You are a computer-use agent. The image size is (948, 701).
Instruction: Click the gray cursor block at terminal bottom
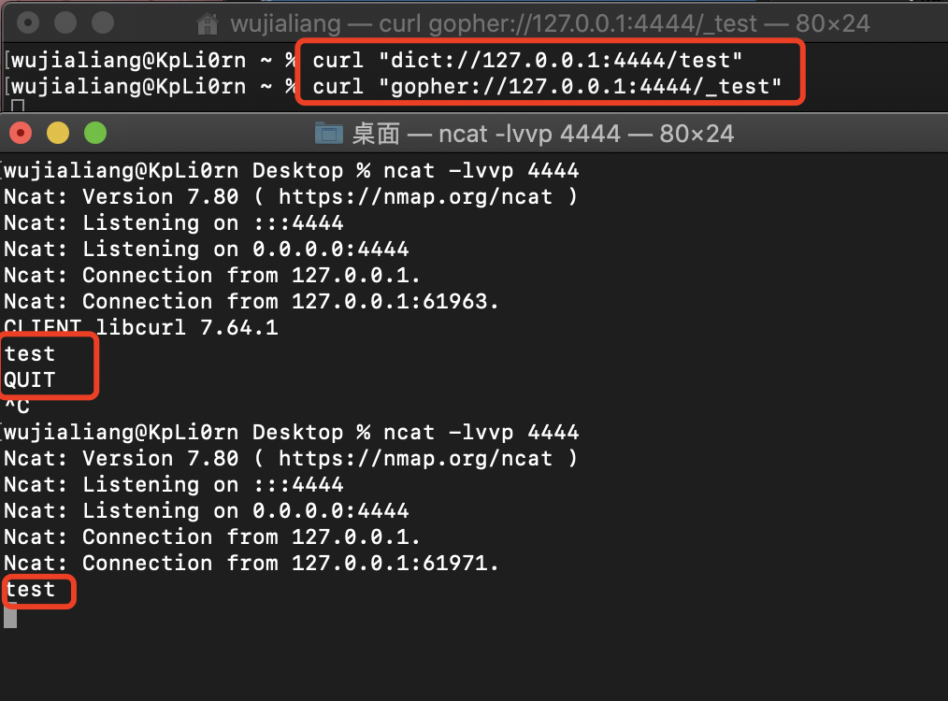(x=10, y=616)
